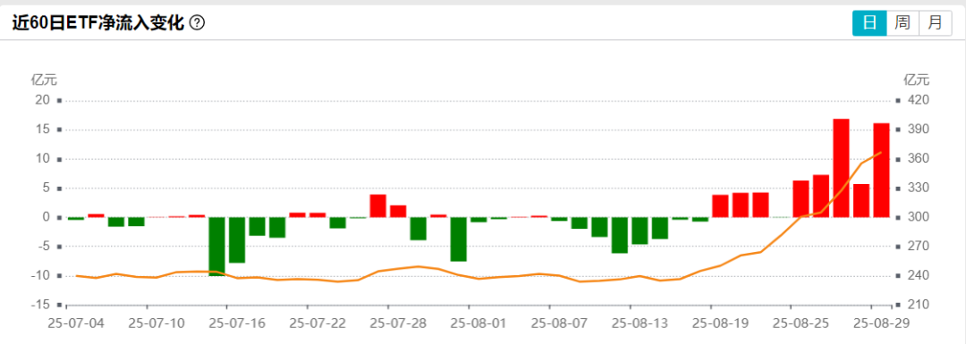Switch the chart to 月 (monthly) view
Screen dimensions: 966x344
point(936,23)
